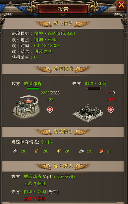The height and width of the screenshot is (204, 128).
Task: Click the 资源信息 section header
Action: point(63,132)
